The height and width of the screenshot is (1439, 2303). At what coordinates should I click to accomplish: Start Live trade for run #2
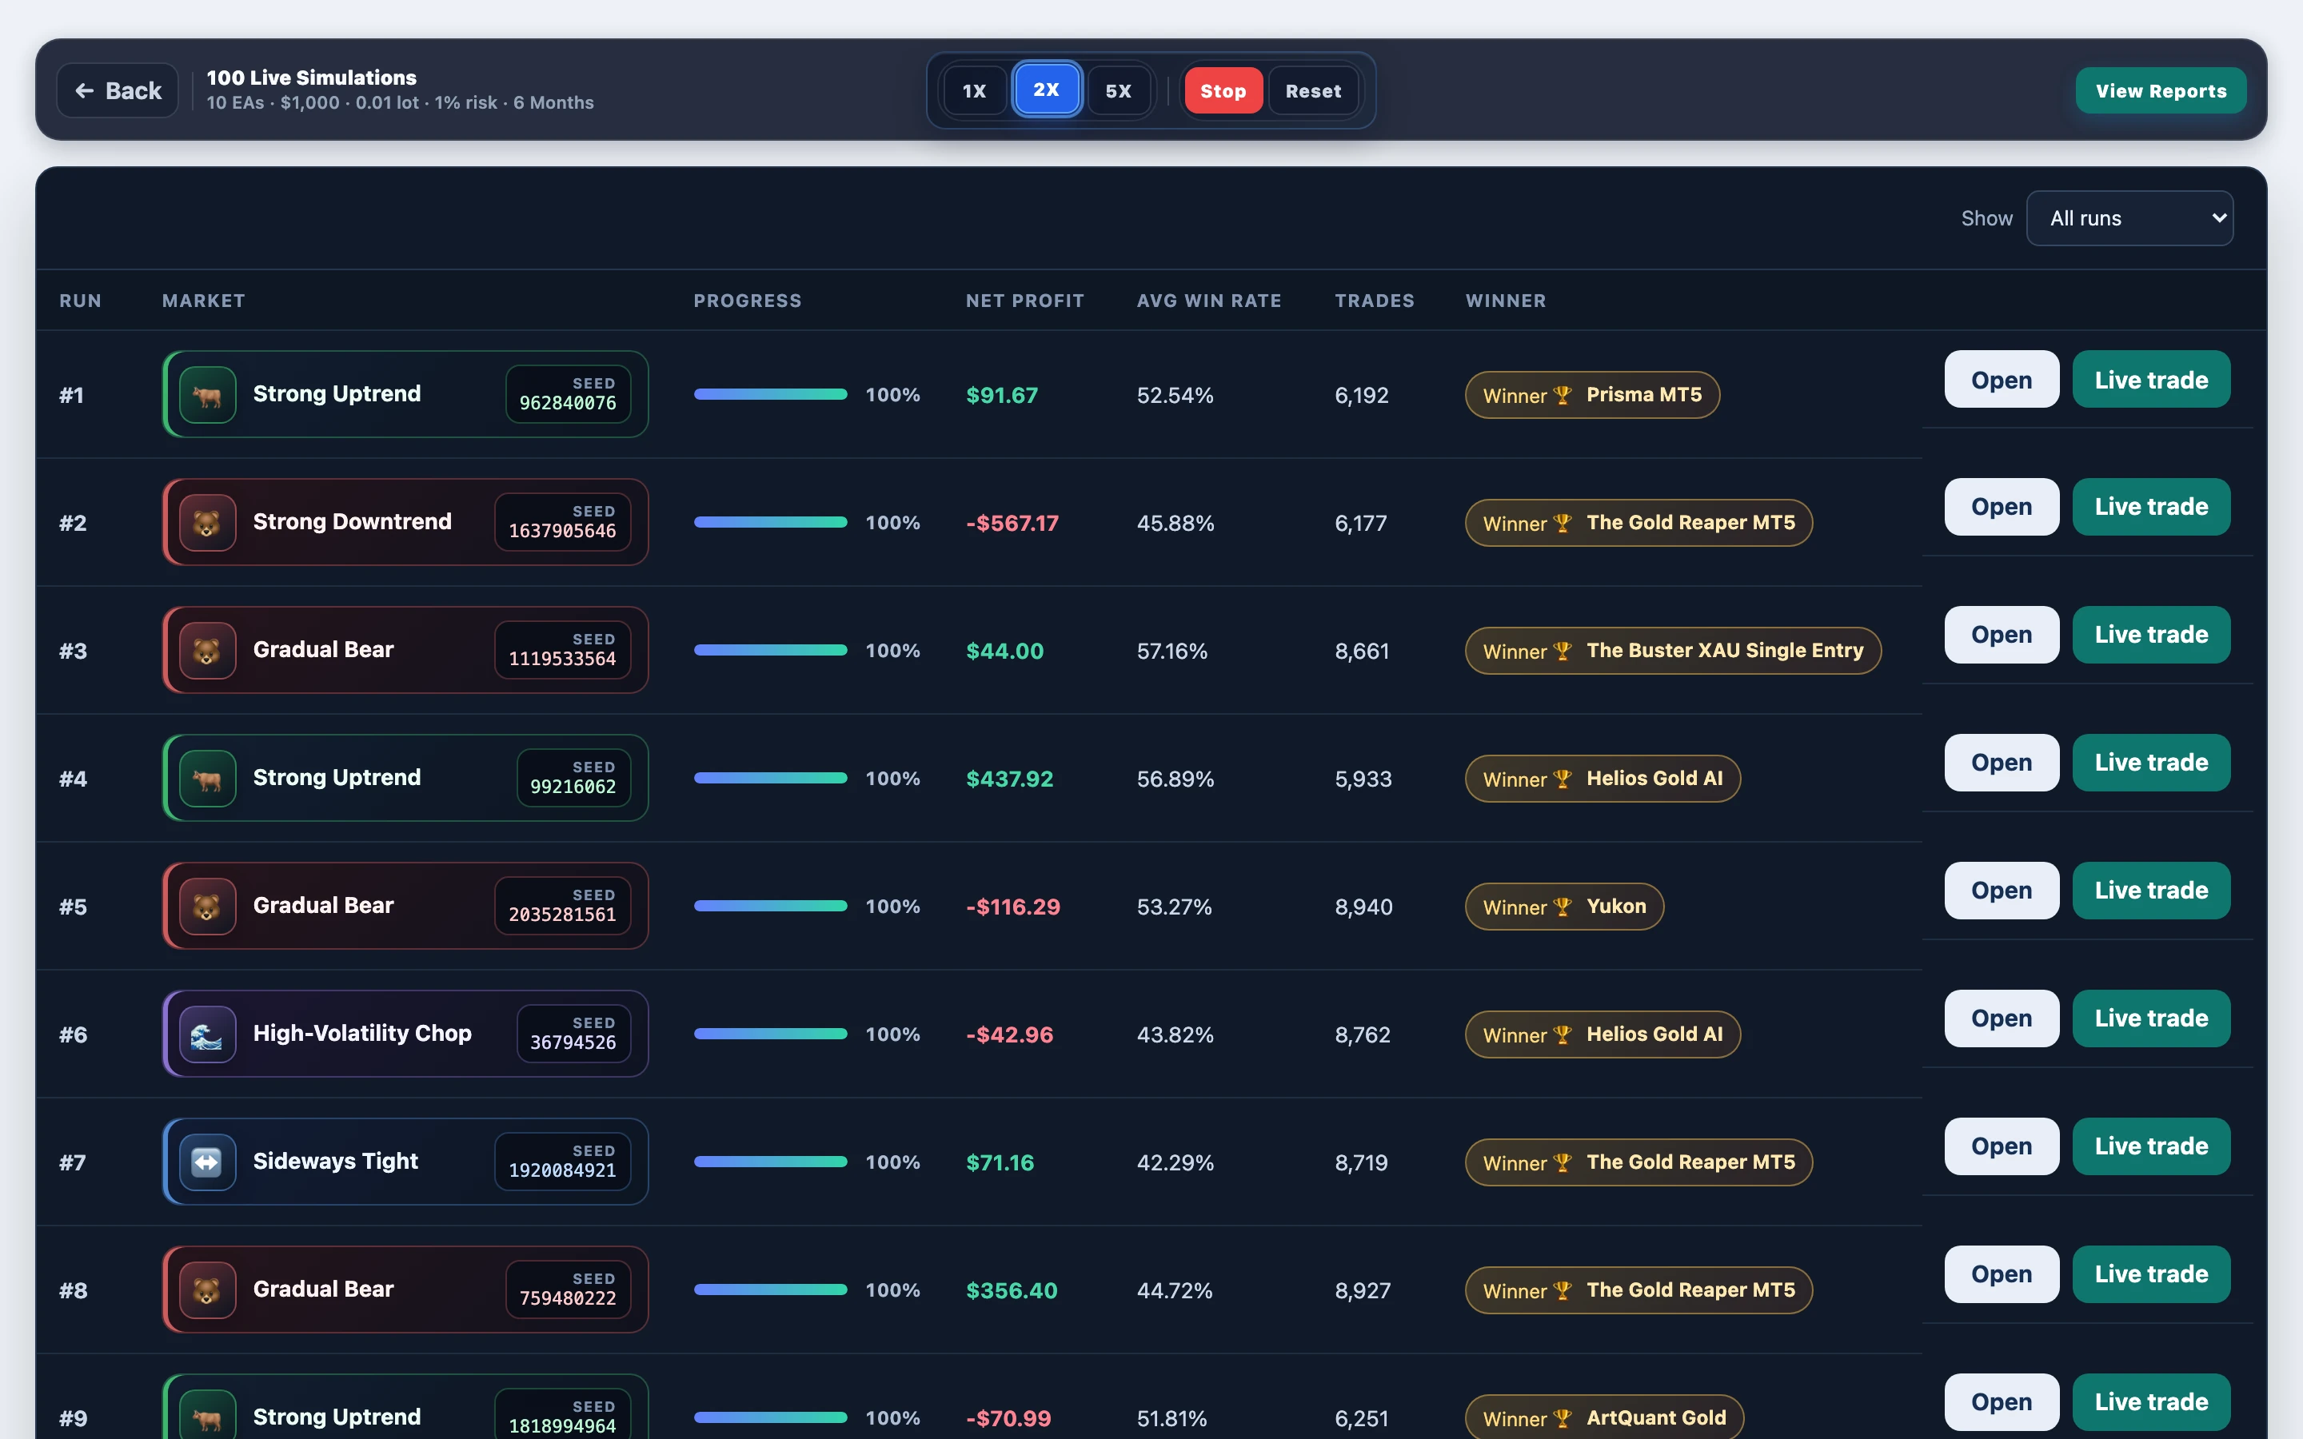[2151, 508]
